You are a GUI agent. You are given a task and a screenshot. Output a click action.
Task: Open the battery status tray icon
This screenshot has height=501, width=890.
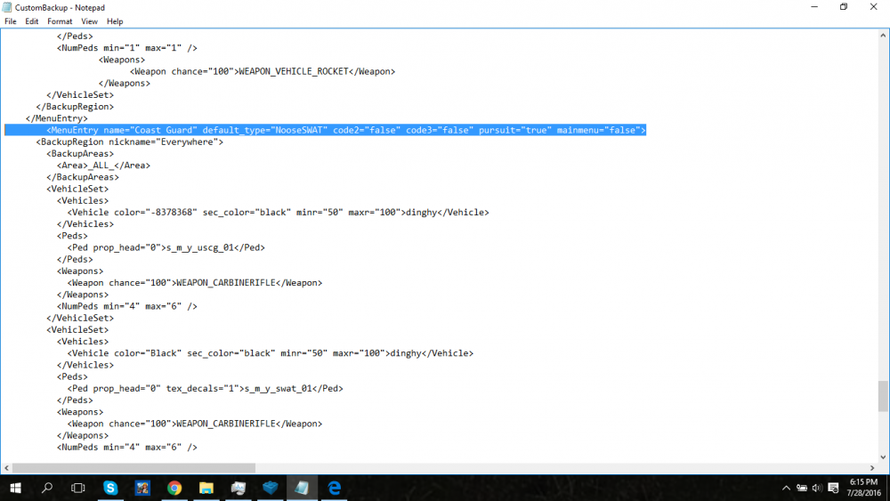(802, 488)
